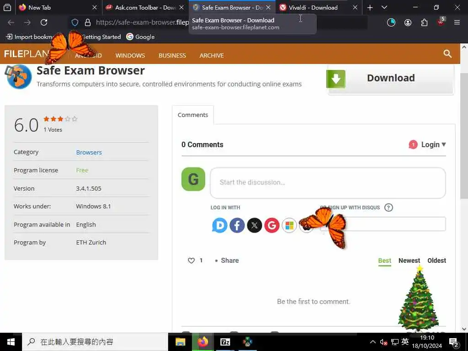
Task: Open the Browsers category link
Action: pos(89,152)
